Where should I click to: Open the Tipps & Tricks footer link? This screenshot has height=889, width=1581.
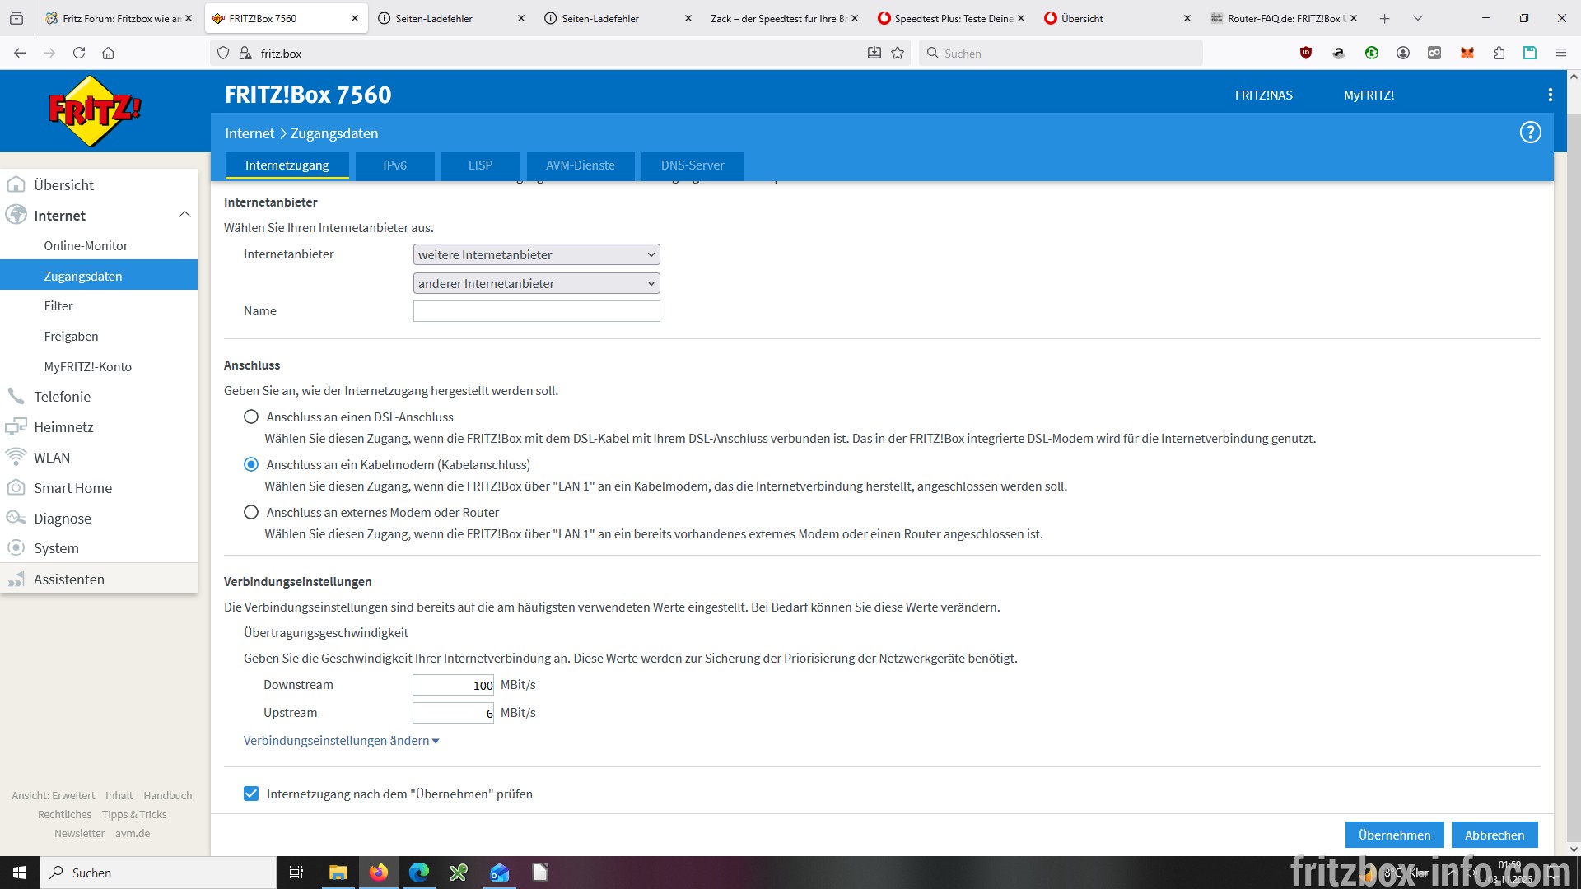point(134,814)
